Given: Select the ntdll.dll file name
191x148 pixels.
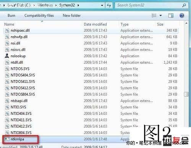Looking at the screenshot, I should pos(17,63).
